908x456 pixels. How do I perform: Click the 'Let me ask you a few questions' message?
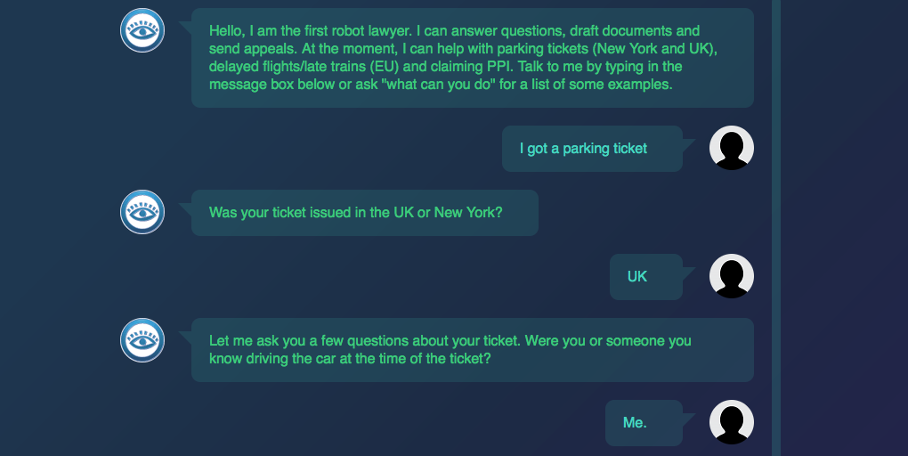click(473, 349)
